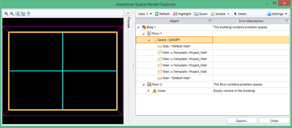
Task: Click 'Empty volume in the building' cell
Action: click(251, 91)
